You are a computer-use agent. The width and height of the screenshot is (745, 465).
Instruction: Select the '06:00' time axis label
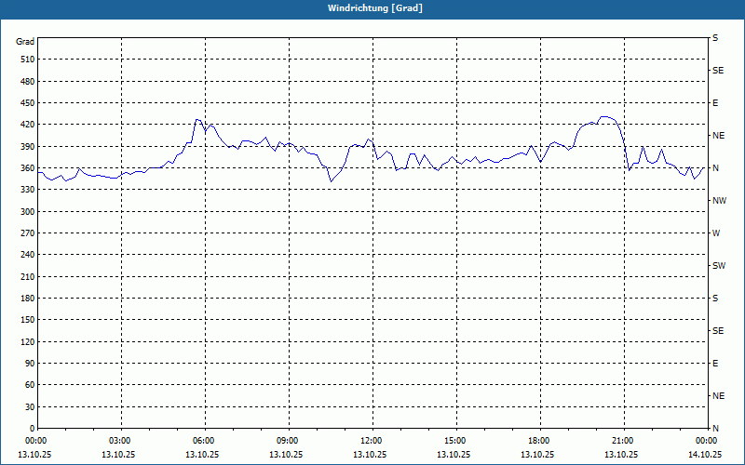click(203, 441)
